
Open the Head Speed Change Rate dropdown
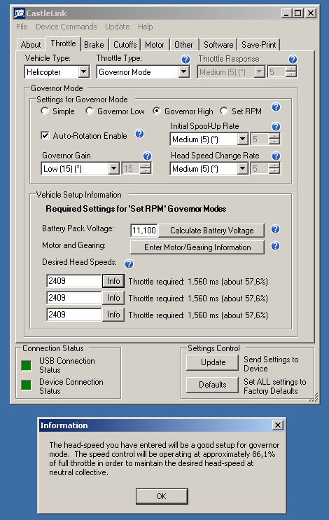pyautogui.click(x=242, y=168)
